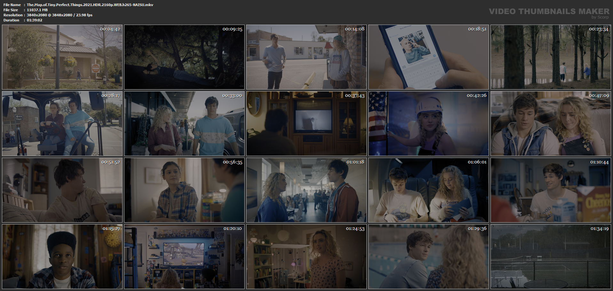
Task: Open the phone screen thumbnail at 00:18:51
Action: [x=428, y=57]
